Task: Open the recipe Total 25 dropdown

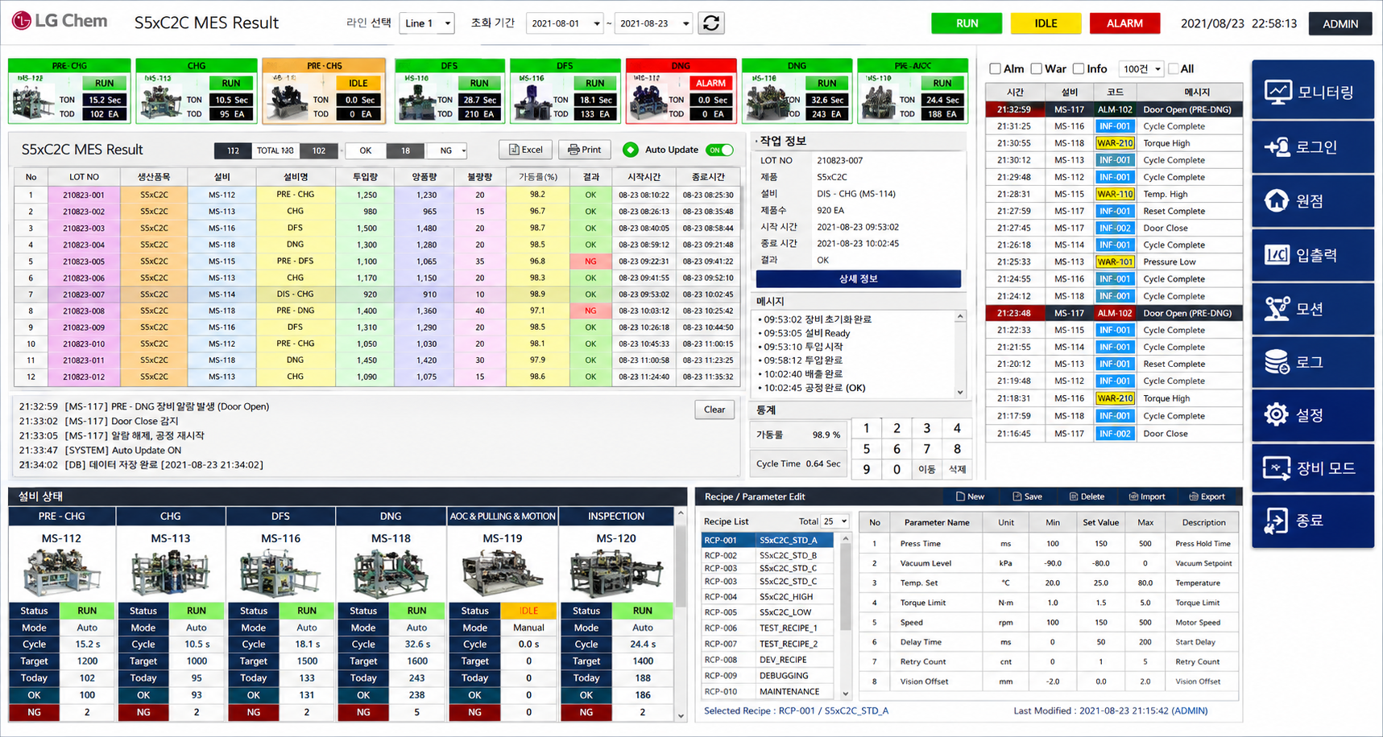Action: tap(835, 521)
